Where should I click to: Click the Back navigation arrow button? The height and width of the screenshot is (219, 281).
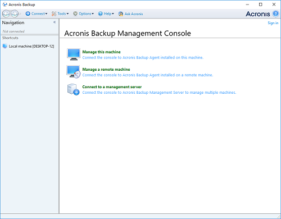pyautogui.click(x=6, y=13)
